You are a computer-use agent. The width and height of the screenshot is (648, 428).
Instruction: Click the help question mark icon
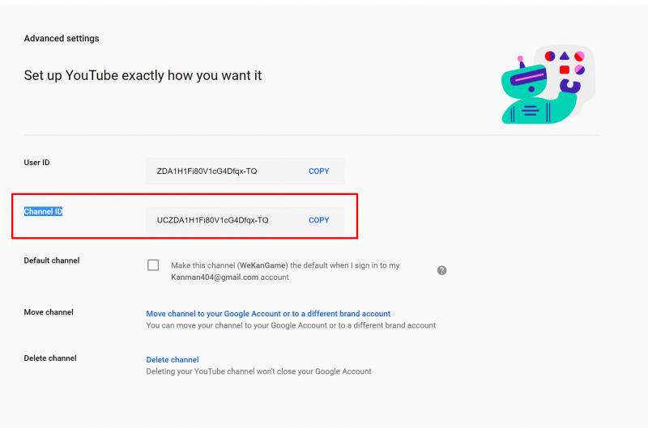click(x=441, y=270)
